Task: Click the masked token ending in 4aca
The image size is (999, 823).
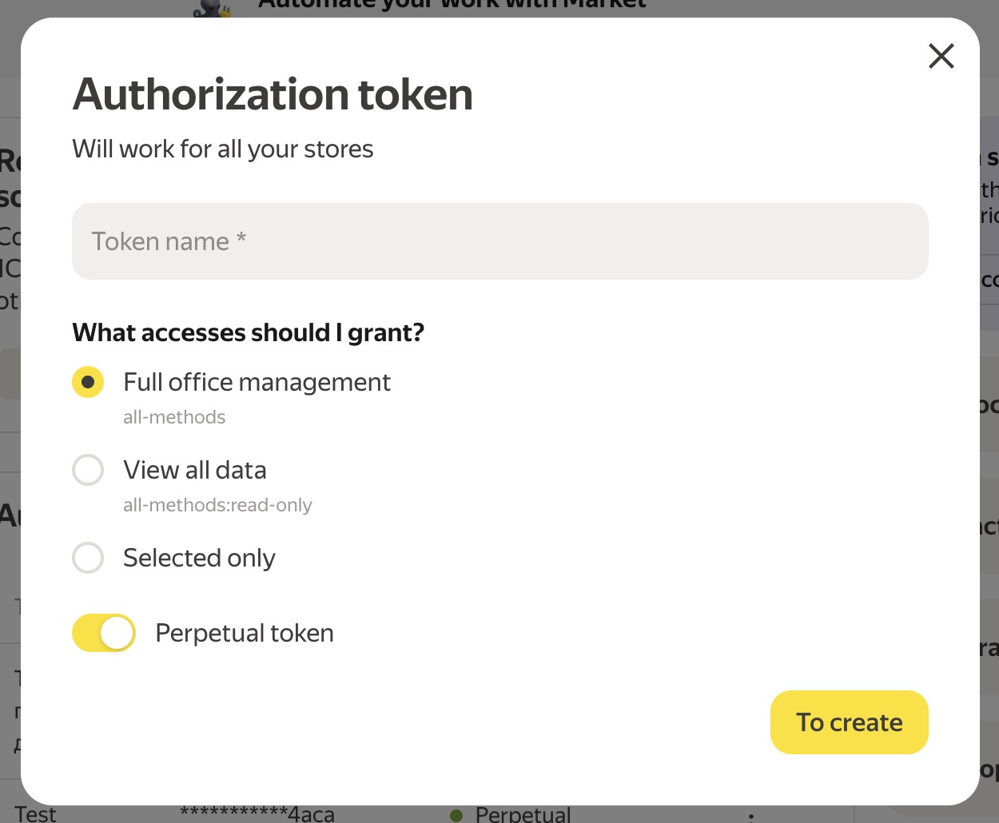Action: (257, 814)
